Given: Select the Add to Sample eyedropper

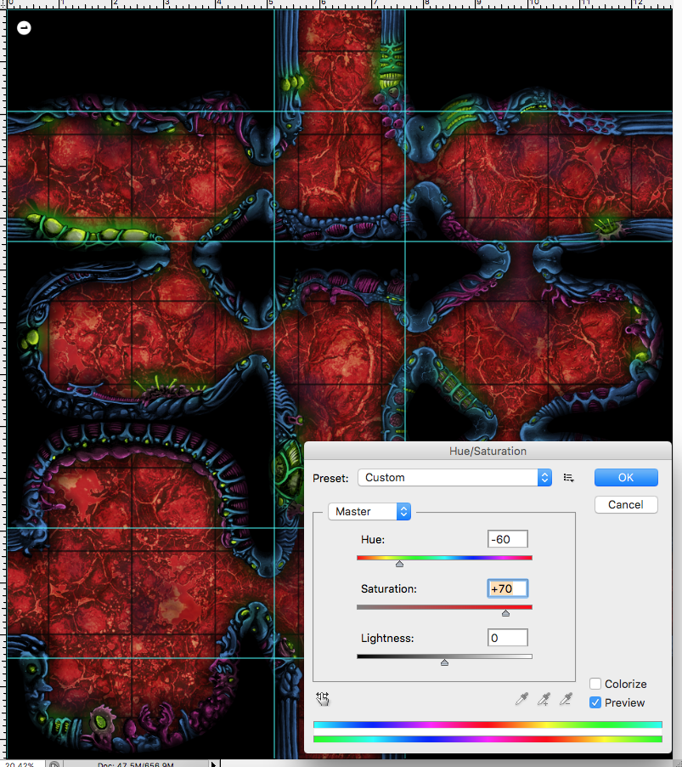Looking at the screenshot, I should tap(544, 699).
